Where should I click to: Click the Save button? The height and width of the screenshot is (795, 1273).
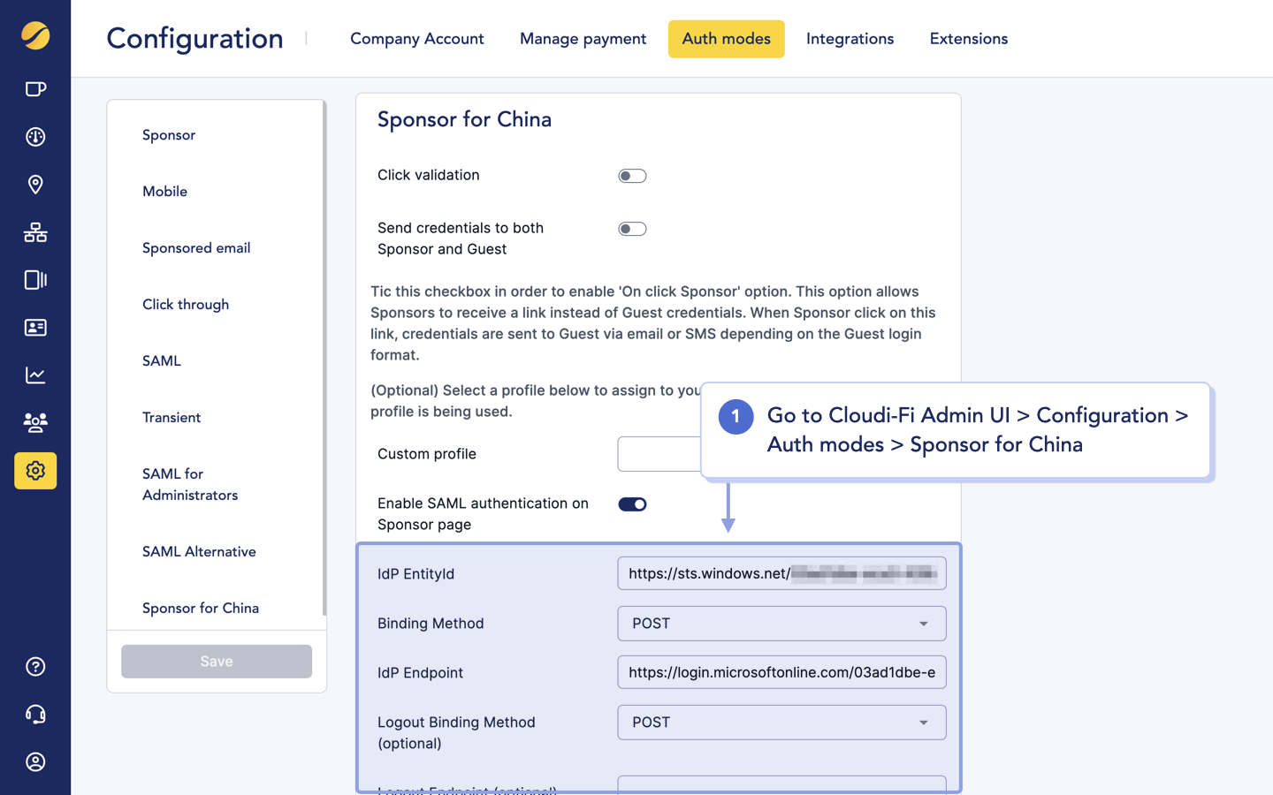point(216,661)
